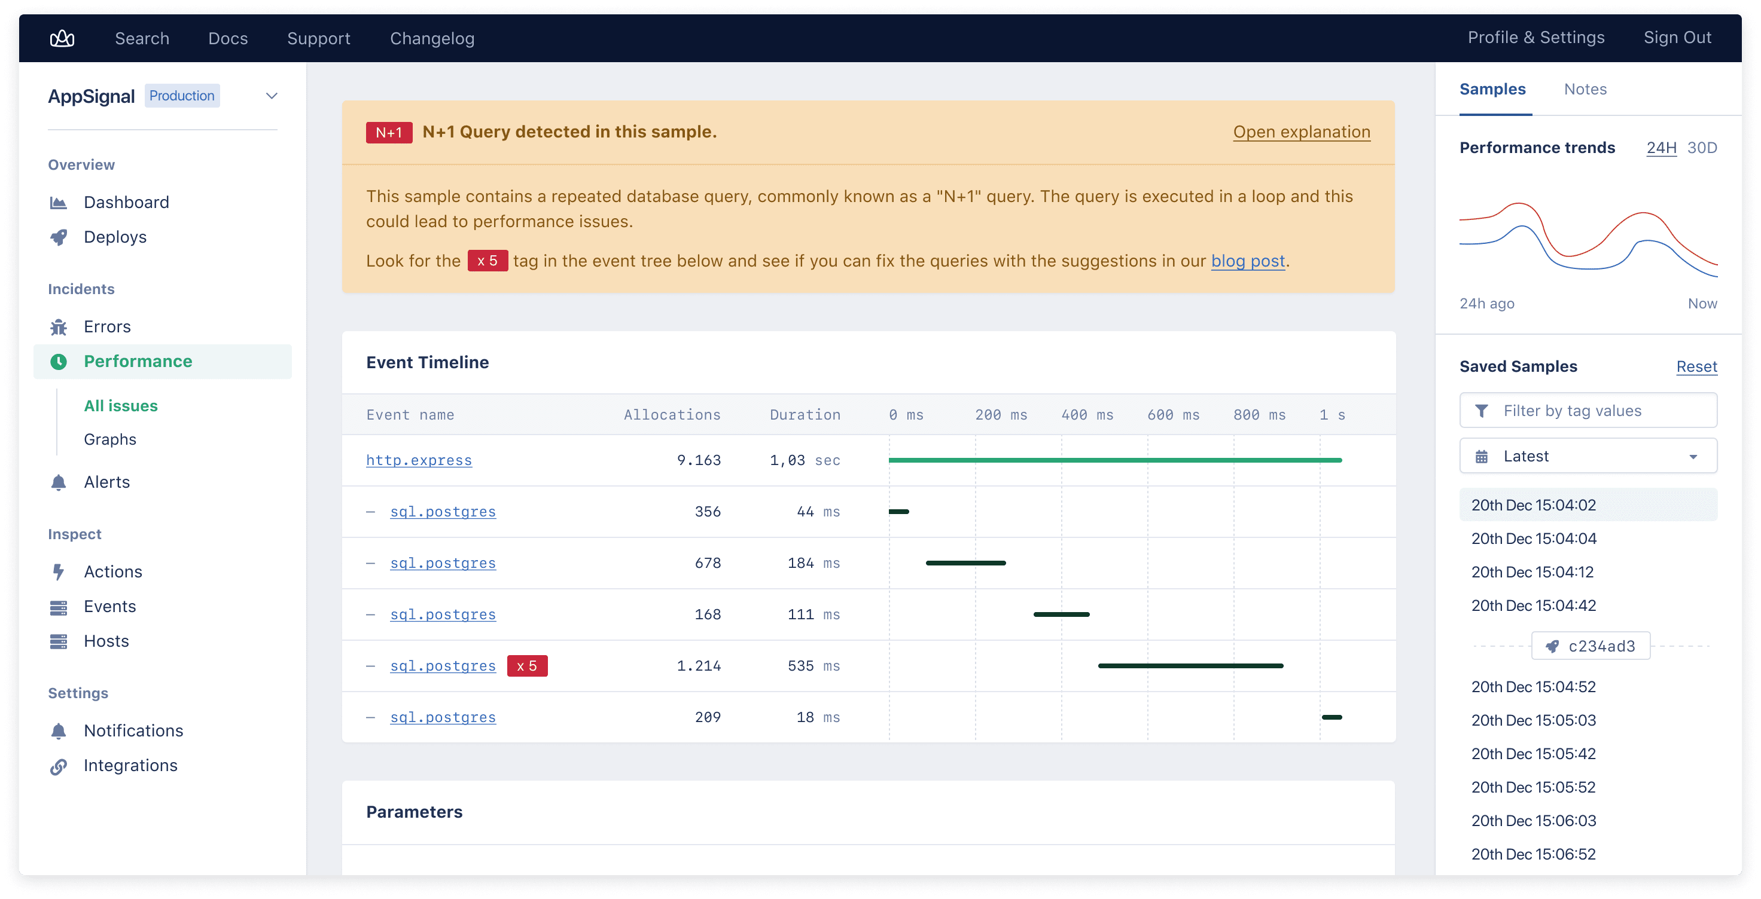Open the http.express event link
Viewport: 1761px width, 899px height.
tap(418, 460)
